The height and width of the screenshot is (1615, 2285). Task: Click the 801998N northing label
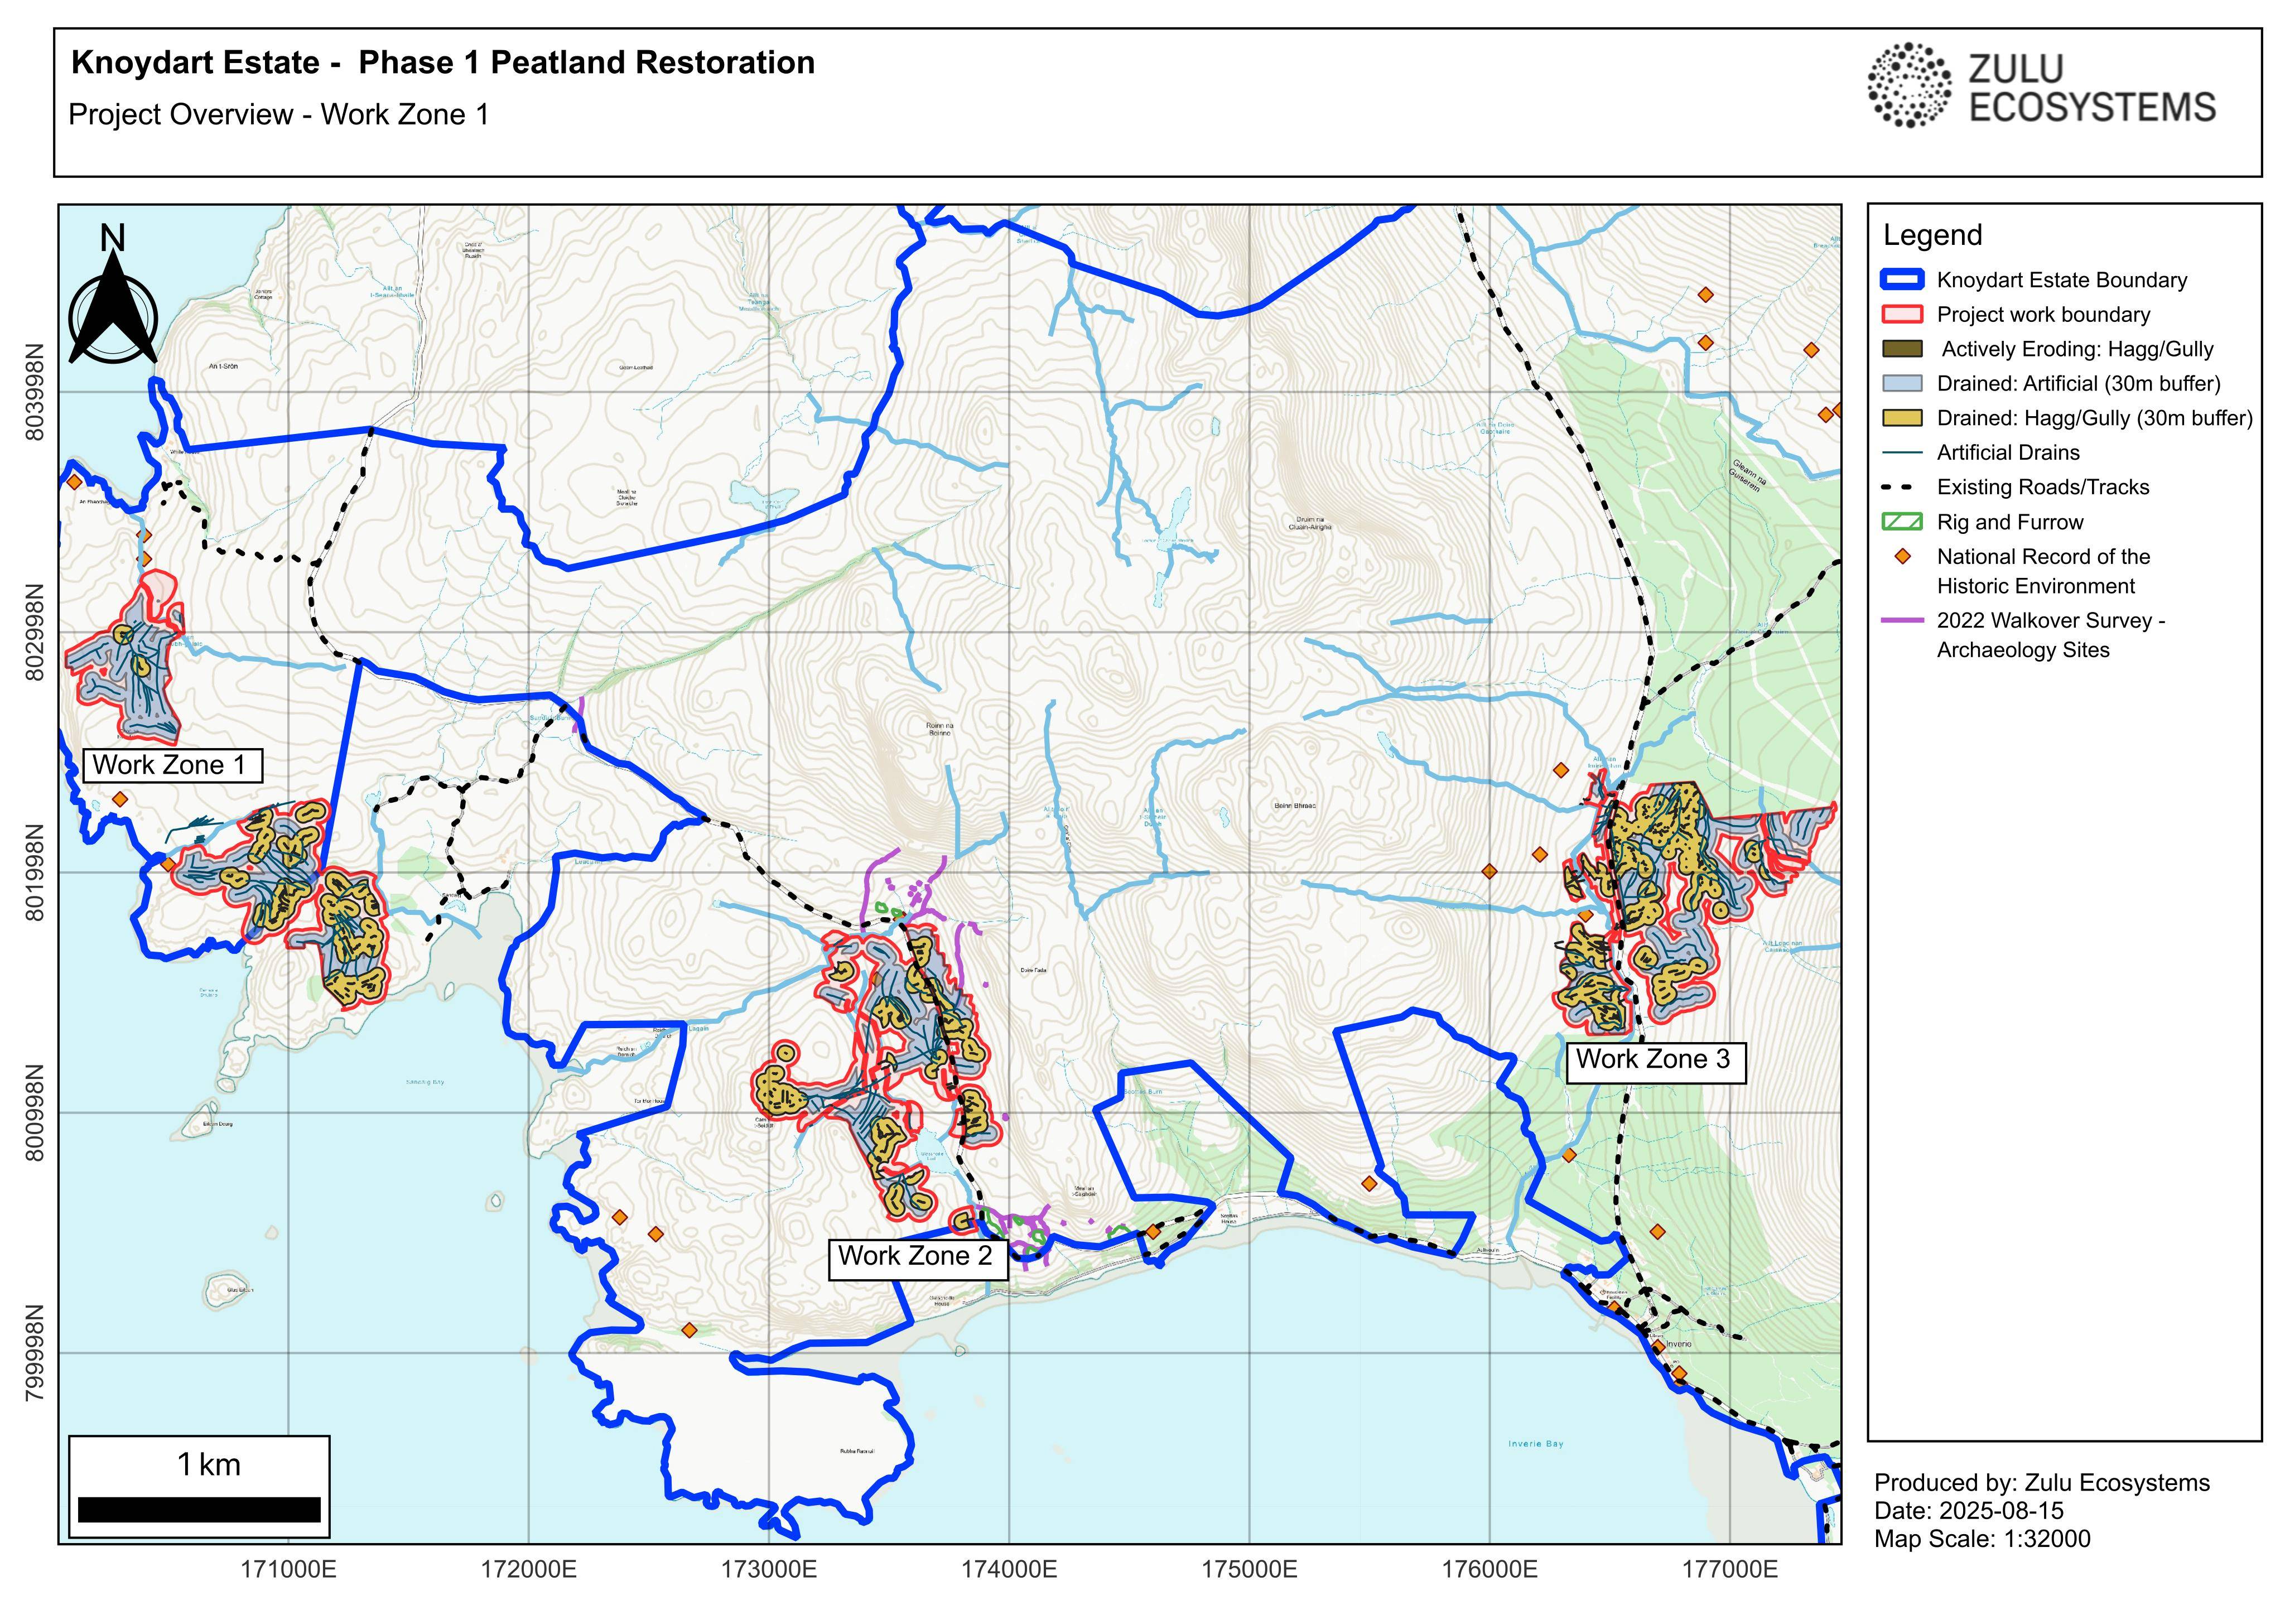[35, 872]
